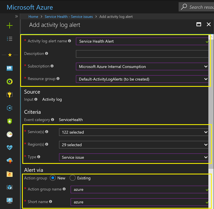Click the Description text field

tap(142, 54)
